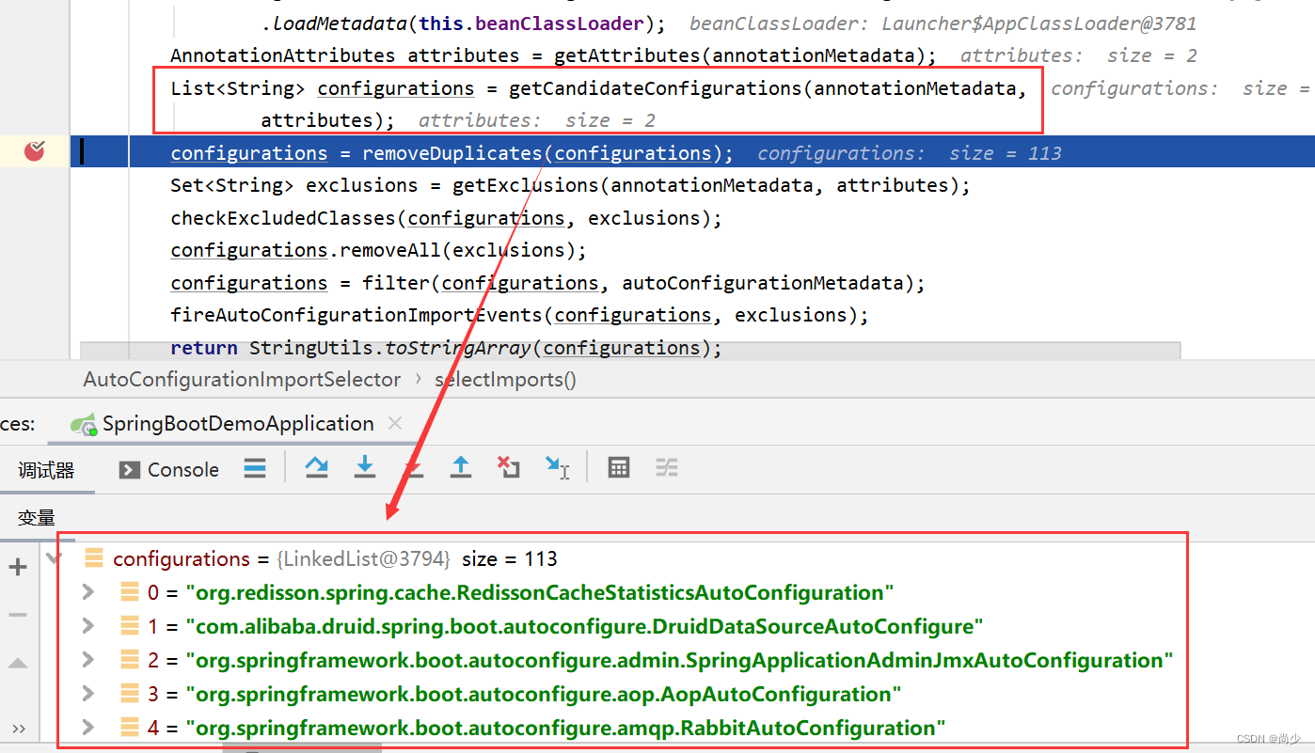
Task: Expand element 2 SpringApplicationAdminJmxAutoConfiguration
Action: pos(88,660)
